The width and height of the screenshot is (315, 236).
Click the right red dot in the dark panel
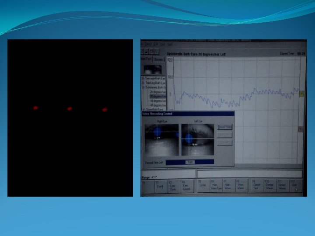(105, 110)
